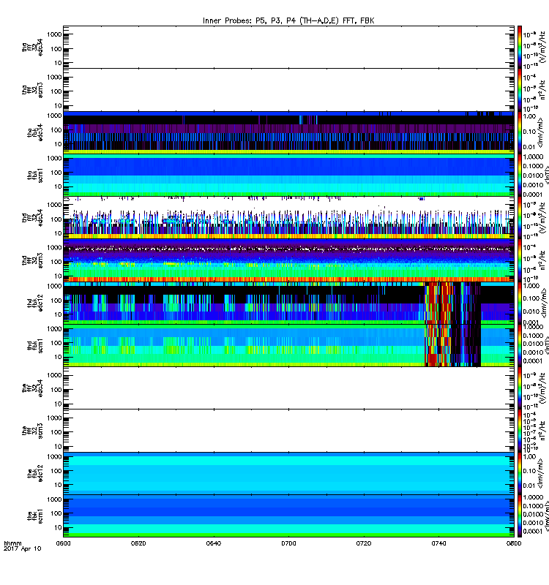This screenshot has height=585, width=549.
Task: Click the plot title "Inner Probes: P5, P3, P4"
Action: click(x=249, y=20)
